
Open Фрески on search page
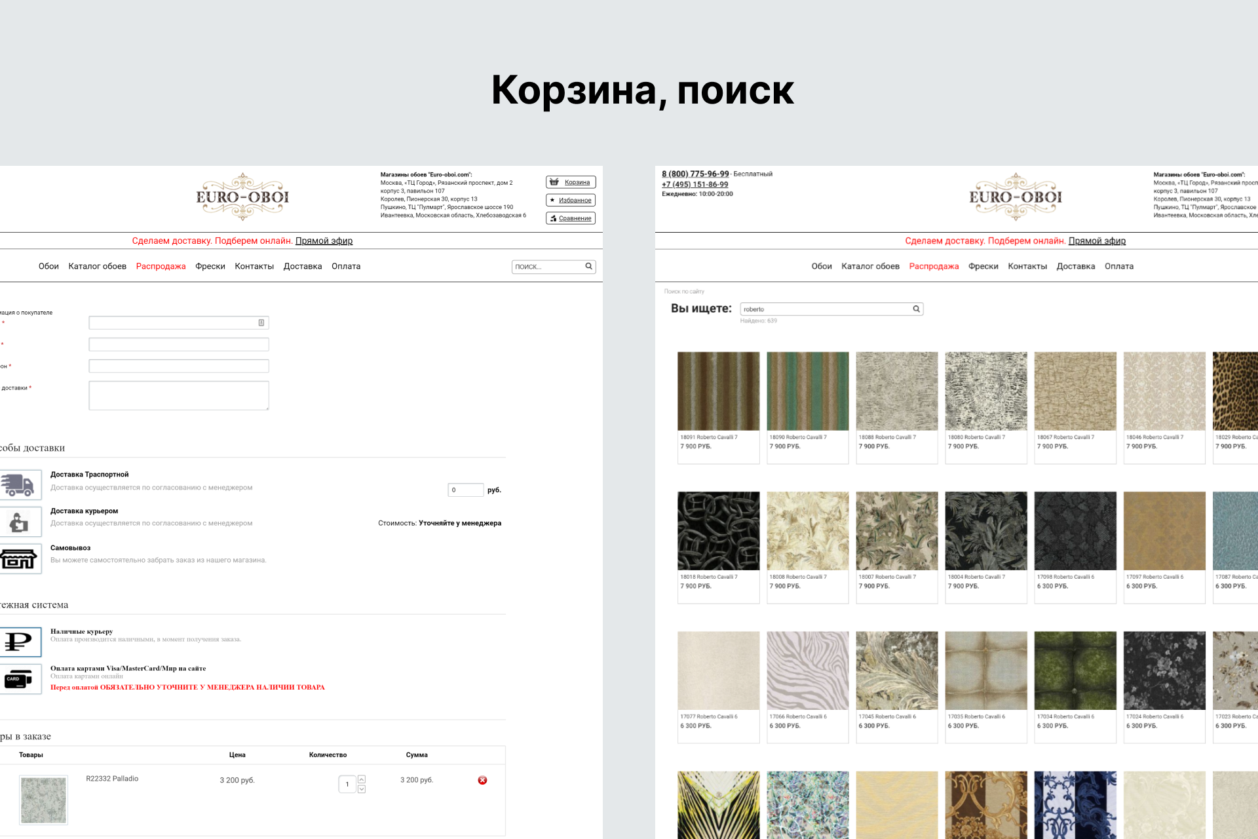983,266
